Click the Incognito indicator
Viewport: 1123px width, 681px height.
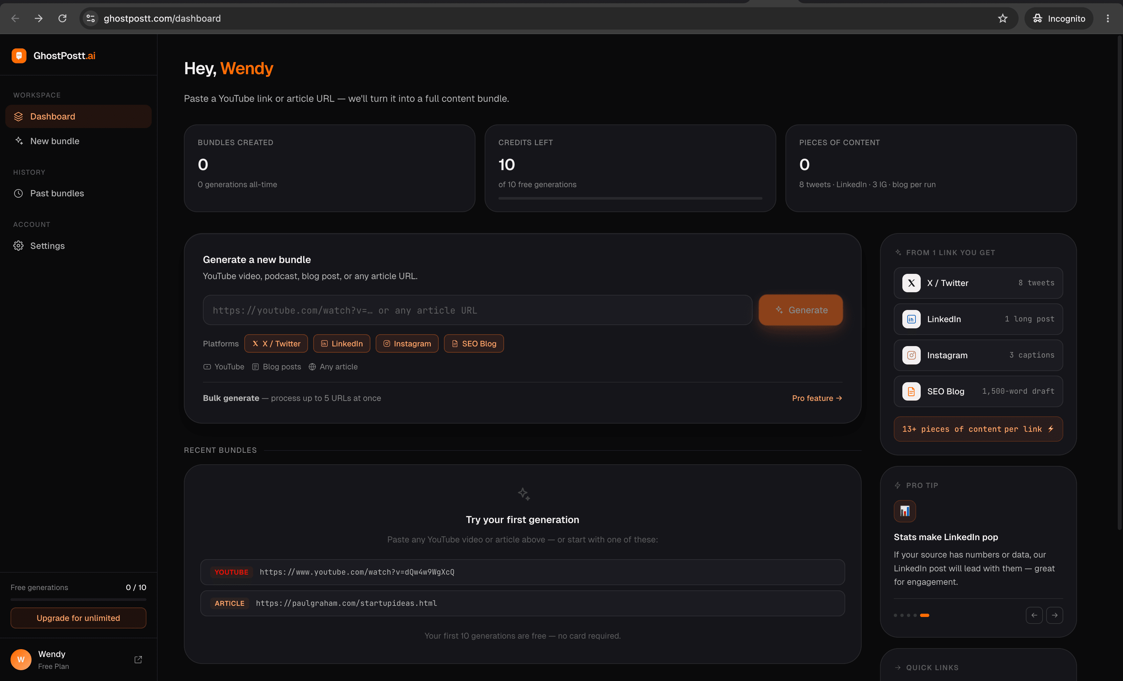point(1059,18)
